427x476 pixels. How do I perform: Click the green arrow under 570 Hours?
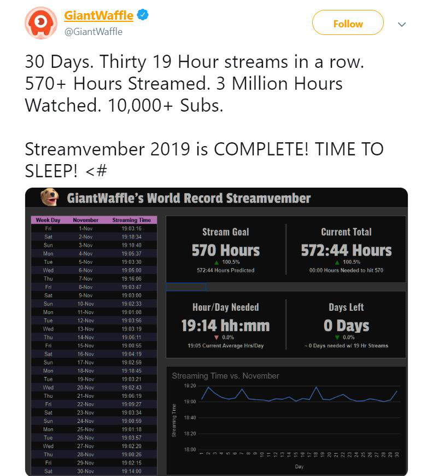tap(217, 262)
